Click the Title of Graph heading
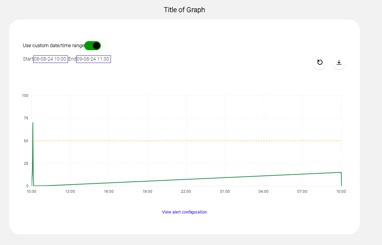 184,10
